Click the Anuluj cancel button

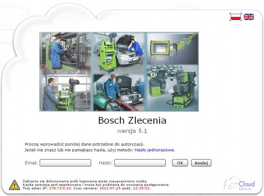pos(201,163)
